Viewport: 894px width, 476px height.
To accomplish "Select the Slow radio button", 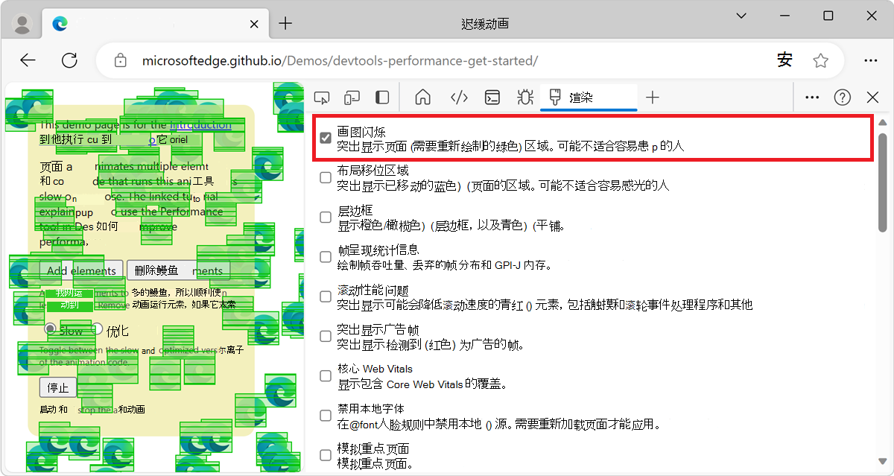I will pyautogui.click(x=50, y=330).
